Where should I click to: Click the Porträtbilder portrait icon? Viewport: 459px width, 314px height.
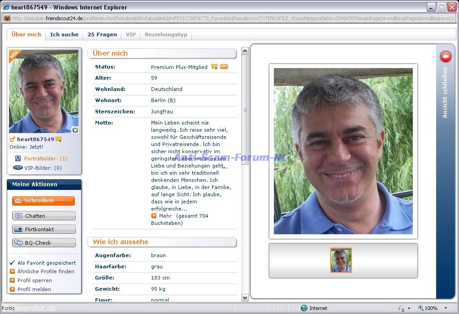[18, 159]
